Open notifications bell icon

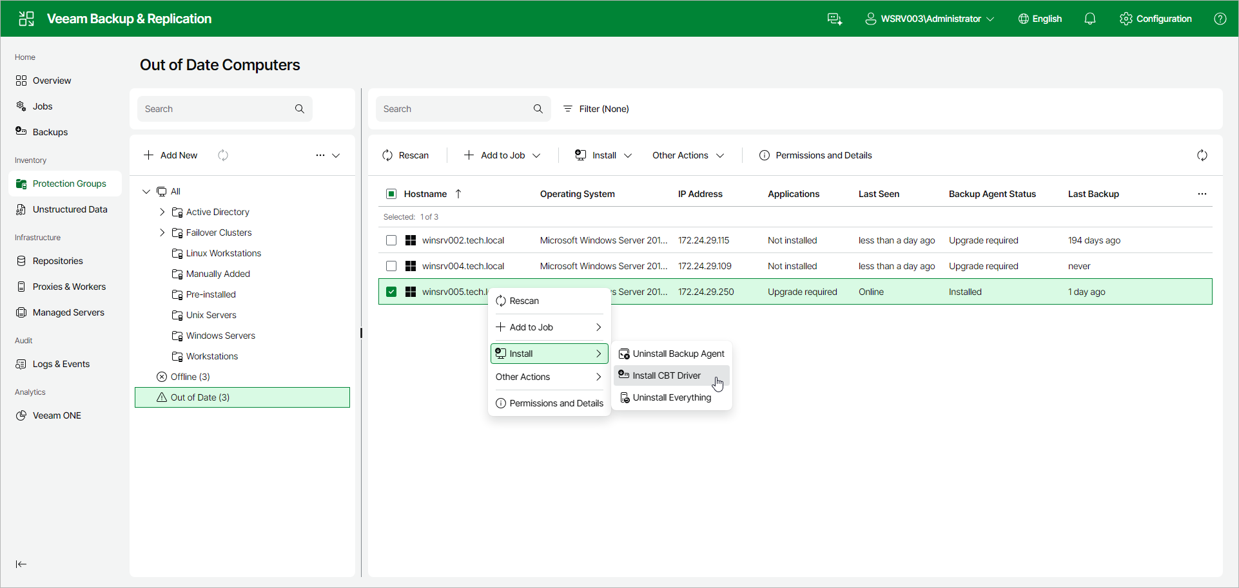tap(1090, 19)
